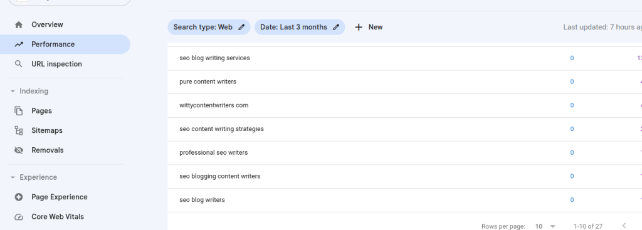This screenshot has height=230, width=642.
Task: Select query 'wittycontentwriters com'
Action: click(x=214, y=105)
